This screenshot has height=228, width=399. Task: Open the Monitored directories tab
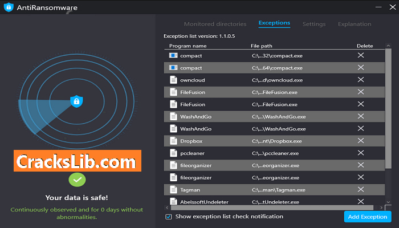[215, 24]
